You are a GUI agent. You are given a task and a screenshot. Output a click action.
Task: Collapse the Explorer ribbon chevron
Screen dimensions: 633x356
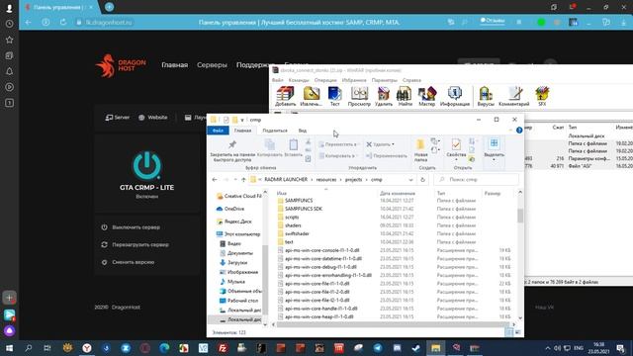pyautogui.click(x=510, y=130)
